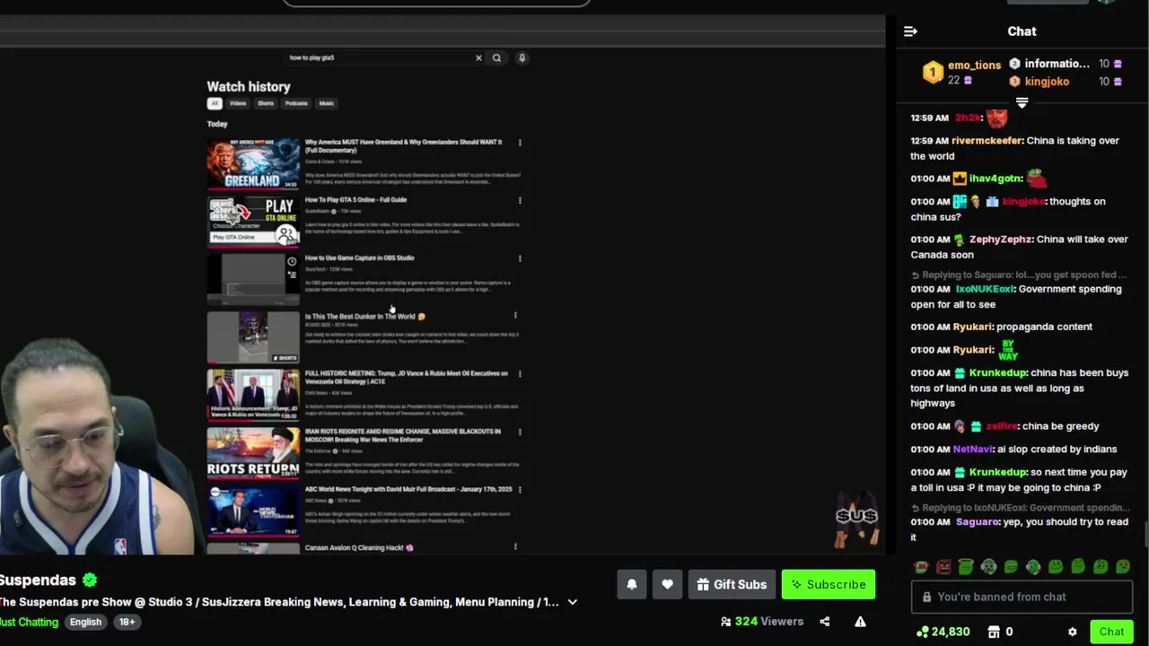
Task: Open GTA 5 Online guide thumbnail
Action: click(253, 221)
